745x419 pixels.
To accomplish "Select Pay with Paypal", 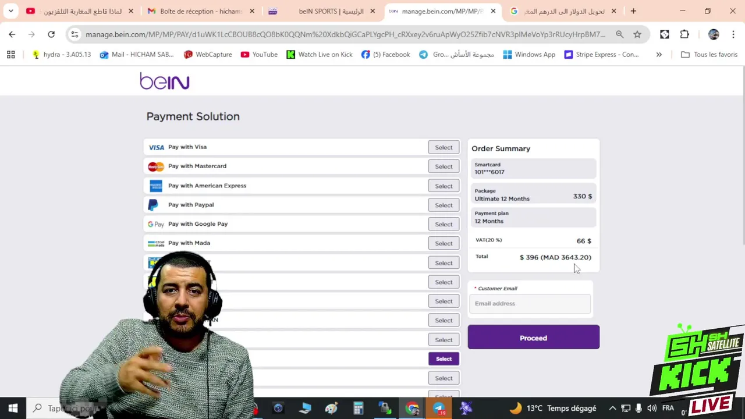I will (x=444, y=205).
